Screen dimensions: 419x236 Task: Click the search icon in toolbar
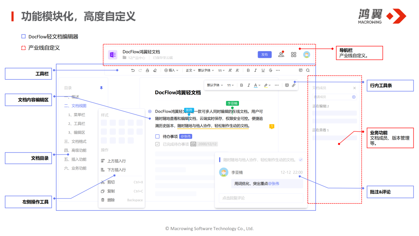pos(308,70)
